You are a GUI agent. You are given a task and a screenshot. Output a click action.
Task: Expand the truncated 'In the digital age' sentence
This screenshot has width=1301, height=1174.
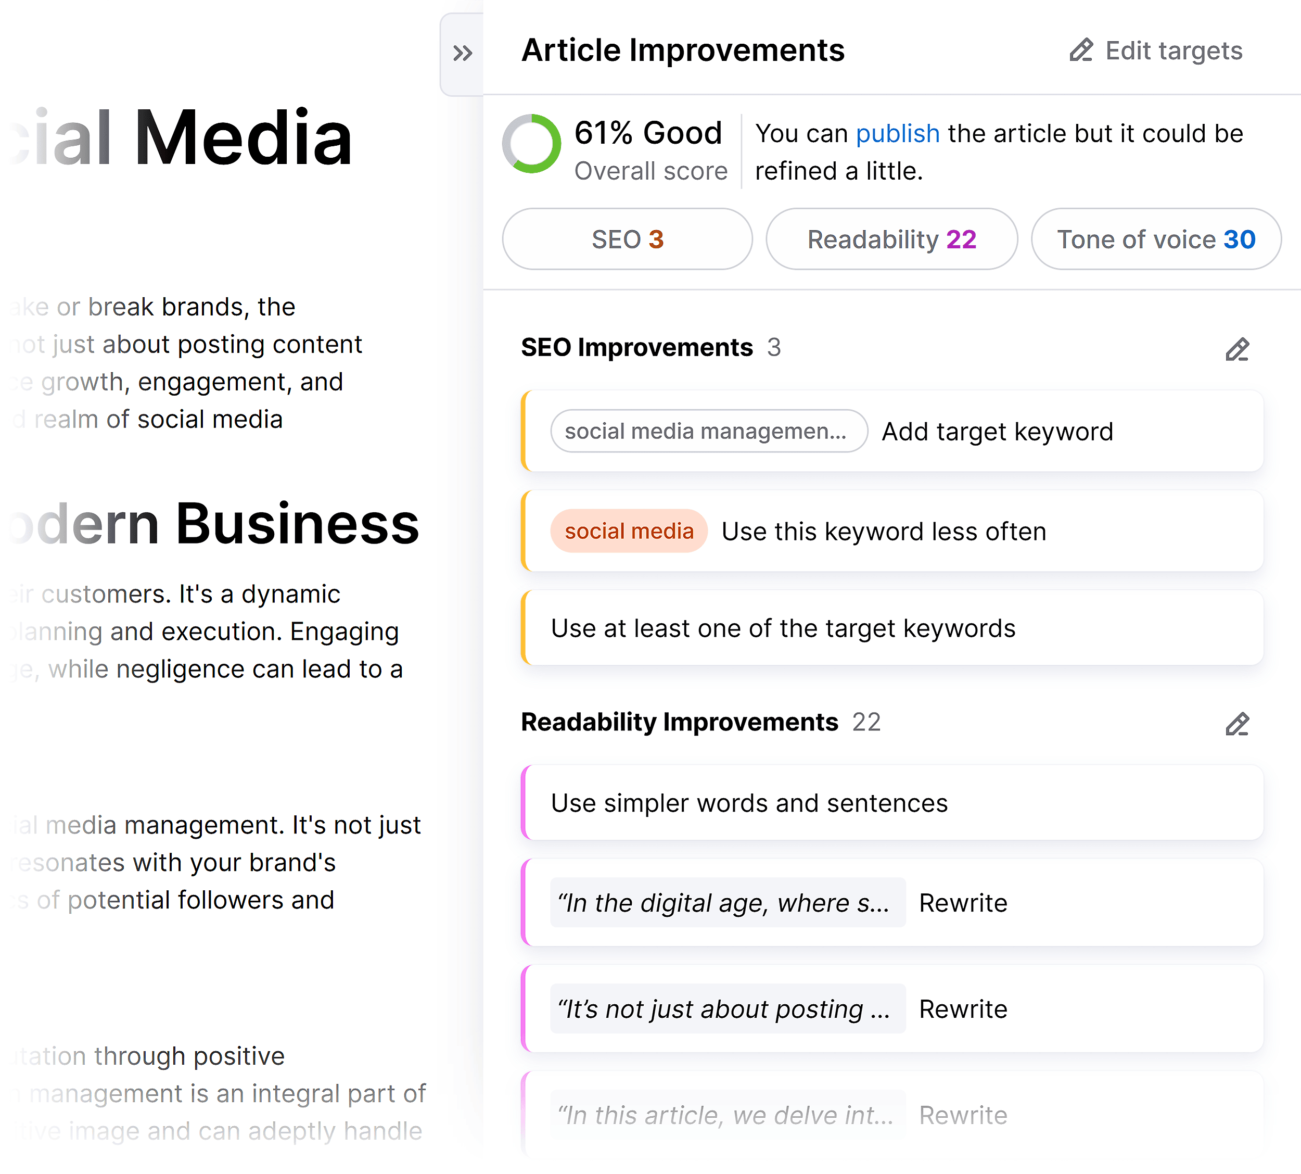coord(728,902)
